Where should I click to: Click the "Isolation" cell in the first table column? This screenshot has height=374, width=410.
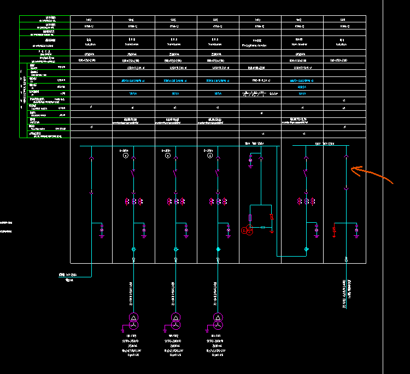point(90,42)
